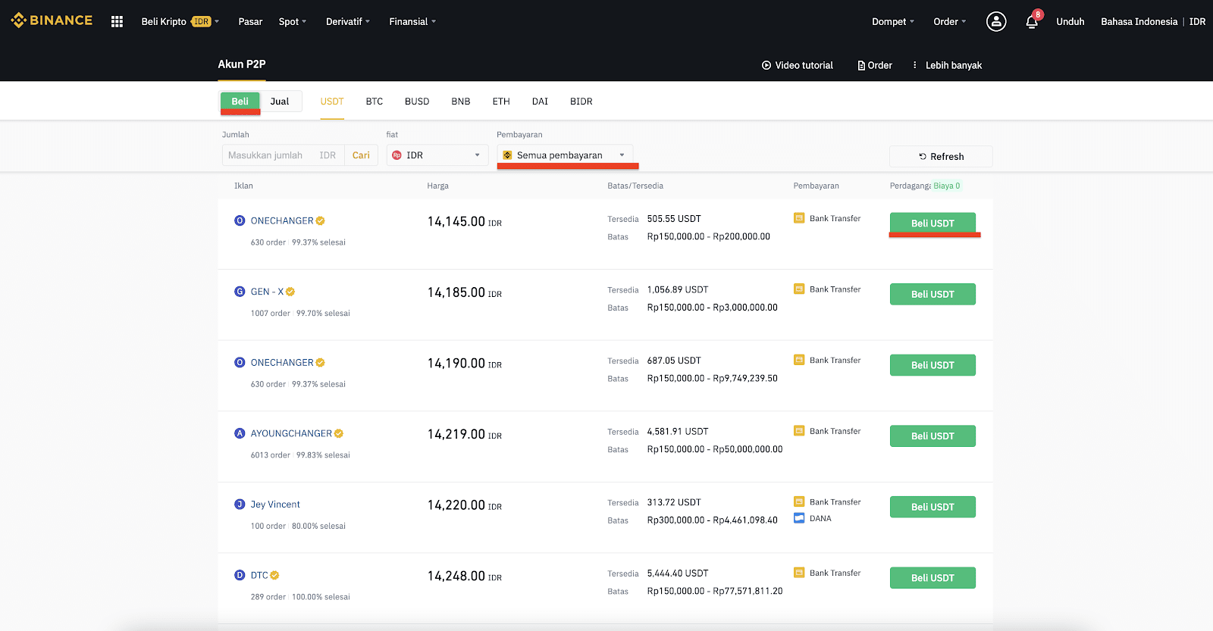1213x631 pixels.
Task: Open the ONECHANGER link on the 14,190.00 row
Action: (x=282, y=363)
